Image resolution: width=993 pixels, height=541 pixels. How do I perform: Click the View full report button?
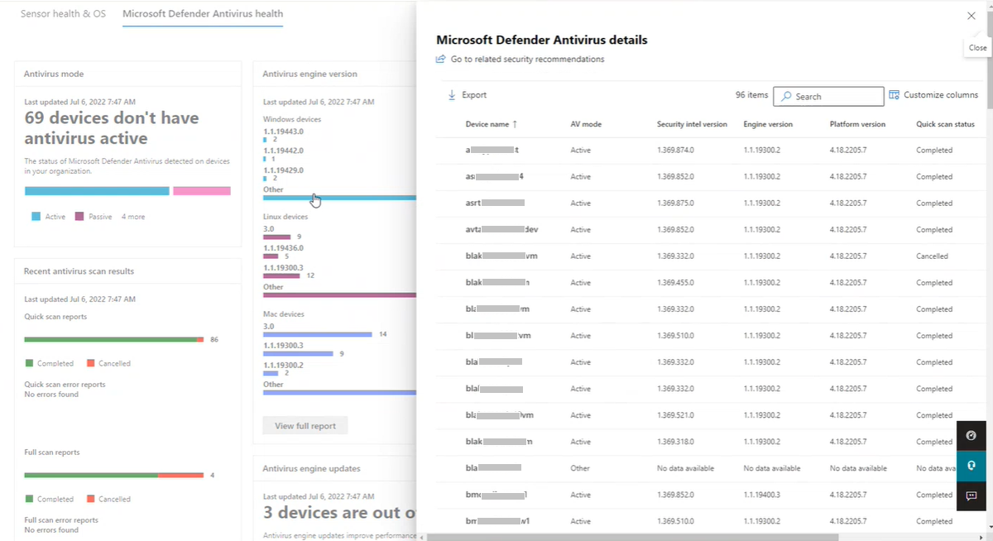[x=305, y=426]
